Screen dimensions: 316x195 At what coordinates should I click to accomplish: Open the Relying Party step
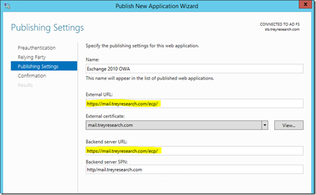32,57
